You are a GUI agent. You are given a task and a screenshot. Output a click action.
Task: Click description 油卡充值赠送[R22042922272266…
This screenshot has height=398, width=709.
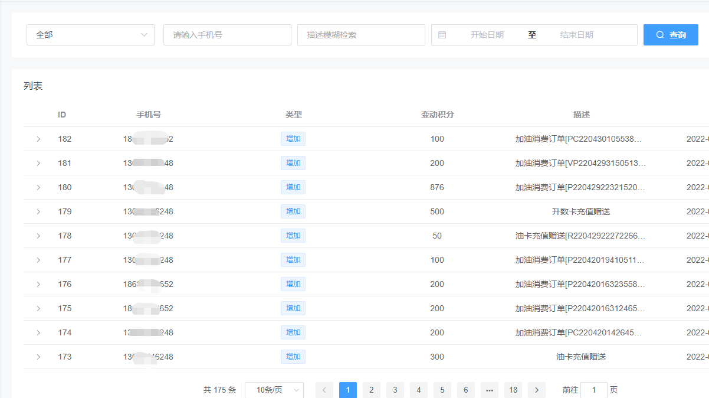coord(581,236)
